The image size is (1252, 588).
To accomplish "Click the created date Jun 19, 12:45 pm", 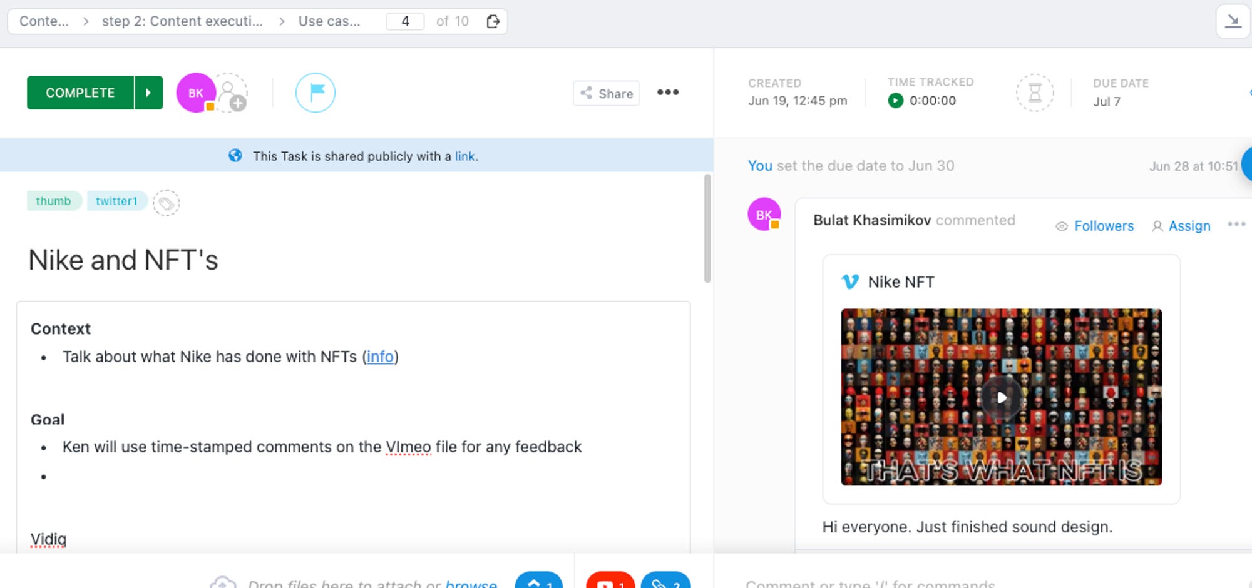I will click(798, 101).
